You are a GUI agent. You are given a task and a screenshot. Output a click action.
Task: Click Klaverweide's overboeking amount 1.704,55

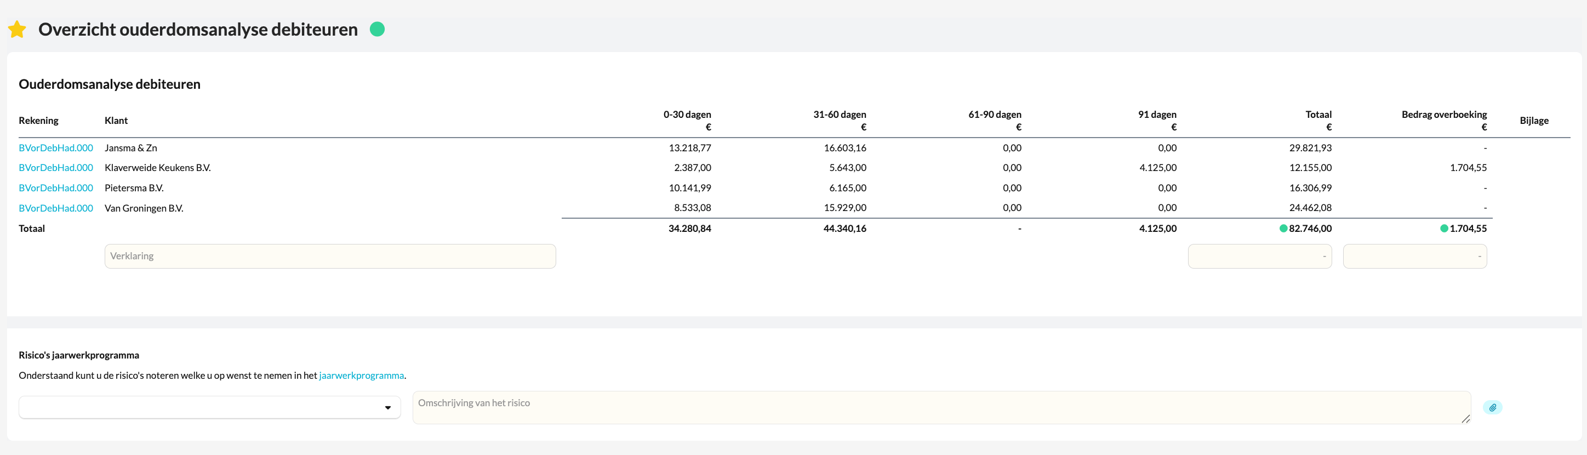(x=1468, y=168)
